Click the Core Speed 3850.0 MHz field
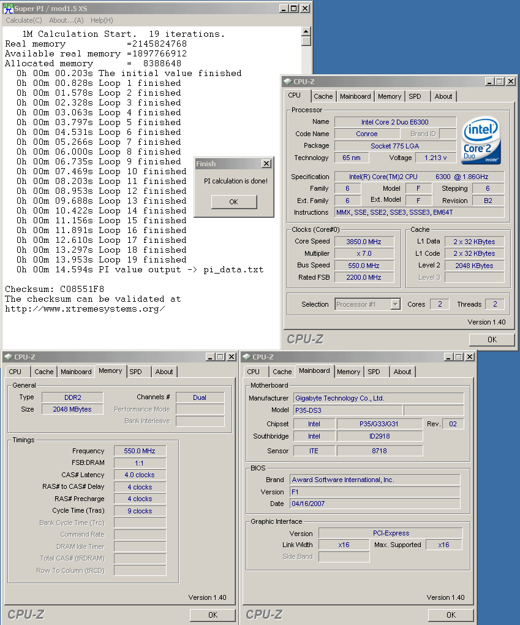 coord(364,241)
